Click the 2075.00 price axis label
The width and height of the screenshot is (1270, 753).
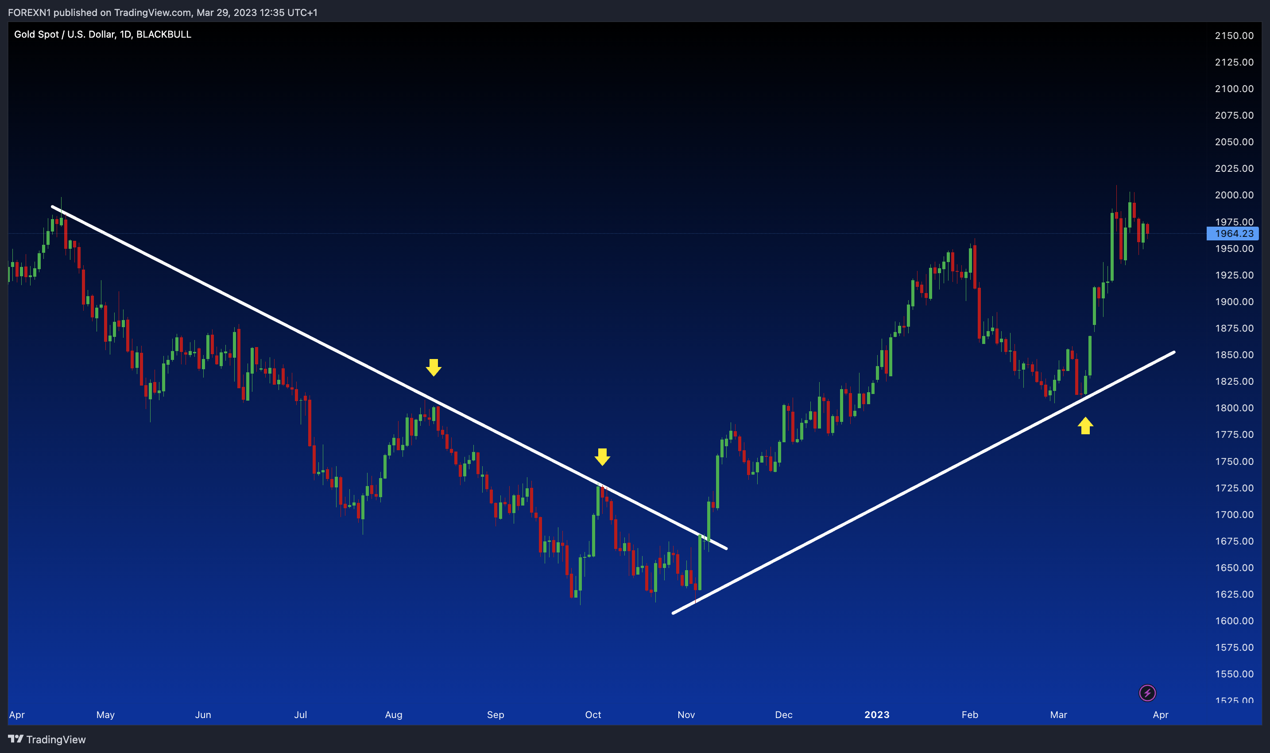click(x=1234, y=115)
